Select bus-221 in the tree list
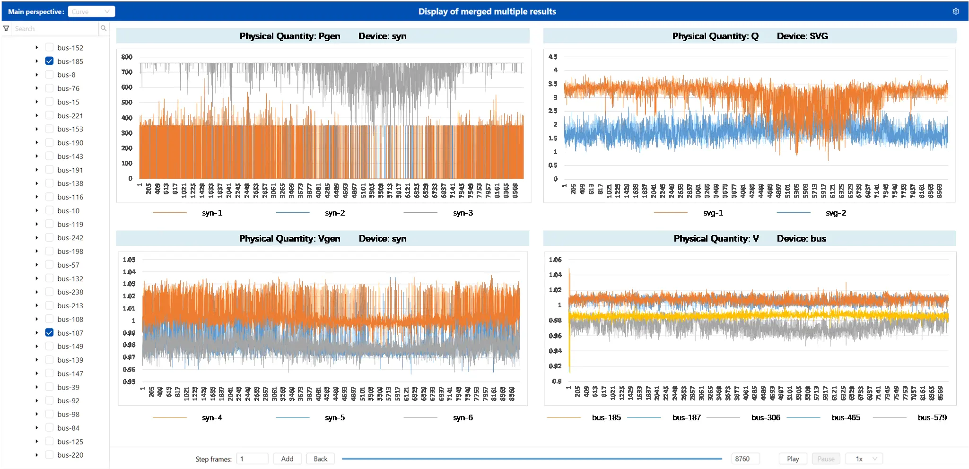The width and height of the screenshot is (969, 469). pyautogui.click(x=70, y=116)
